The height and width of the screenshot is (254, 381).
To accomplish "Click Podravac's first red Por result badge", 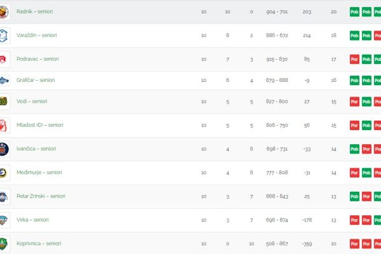I will [354, 59].
